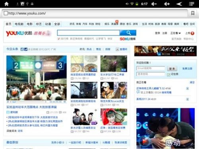199x149 pixels.
Task: Click the red upload icon next to 上传
Action: coord(193,33)
